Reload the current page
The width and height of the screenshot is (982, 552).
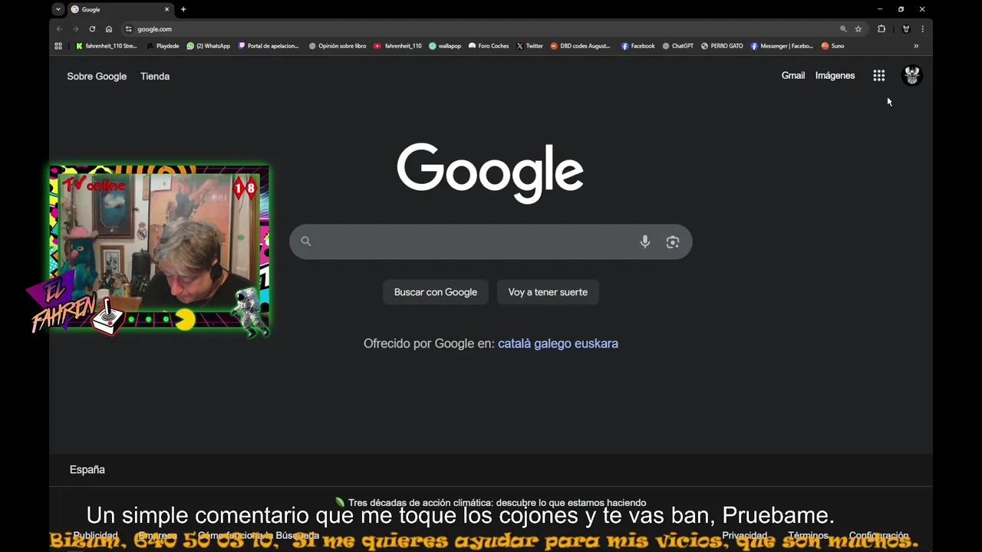coord(92,29)
